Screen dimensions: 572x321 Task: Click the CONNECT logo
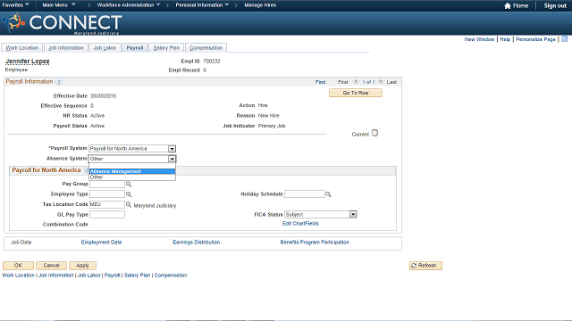click(62, 23)
